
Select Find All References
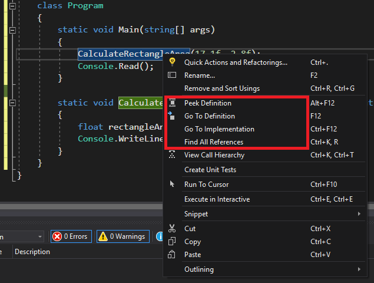[x=214, y=142]
